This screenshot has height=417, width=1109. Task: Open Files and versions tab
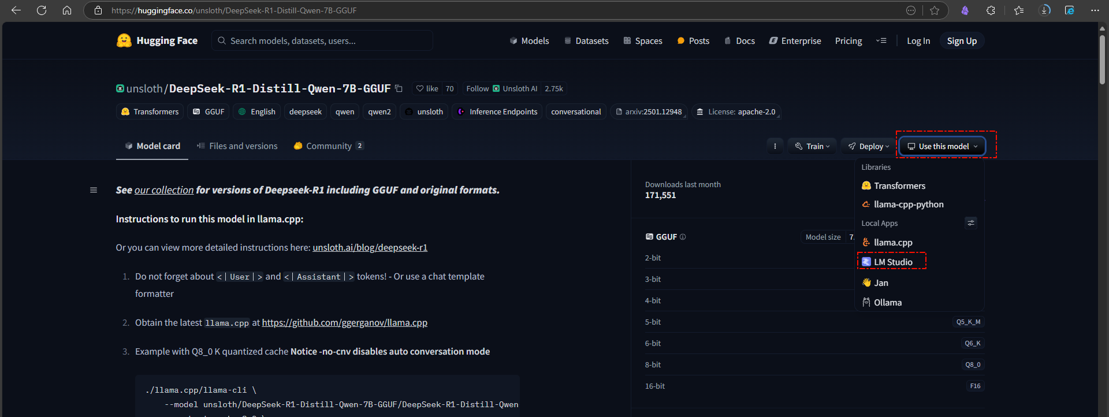237,146
